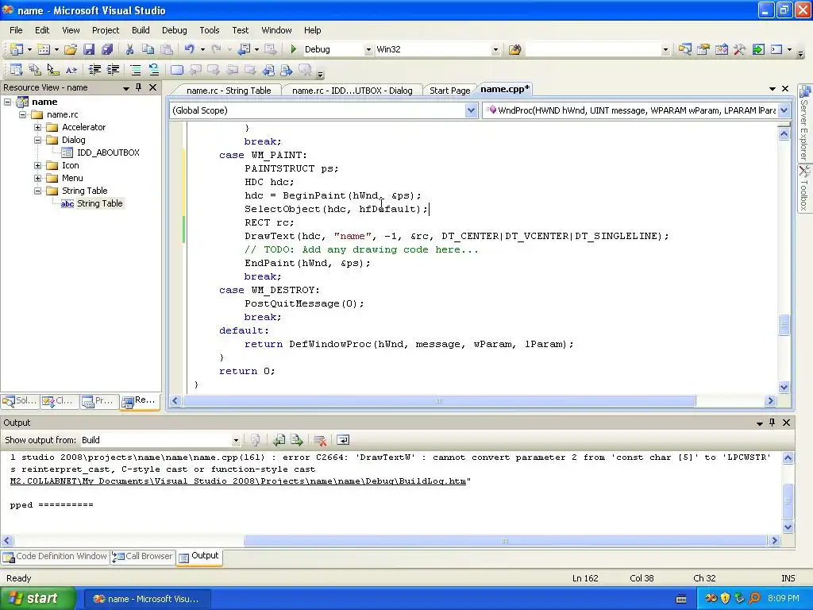Open the Server Explorer side tab
This screenshot has width=813, height=610.
805,123
